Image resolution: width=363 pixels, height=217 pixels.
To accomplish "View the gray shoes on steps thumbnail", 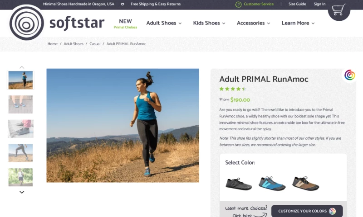I will click(x=20, y=129).
